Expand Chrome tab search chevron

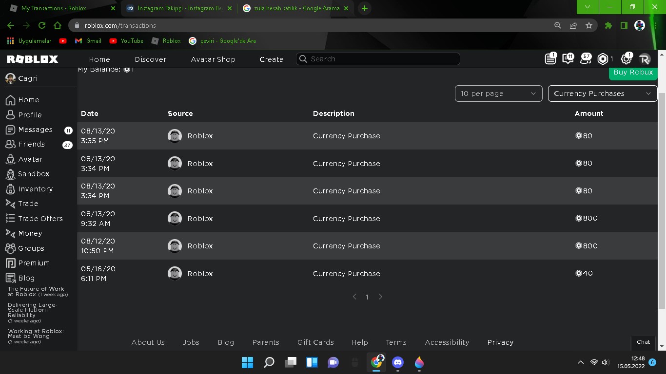[588, 7]
